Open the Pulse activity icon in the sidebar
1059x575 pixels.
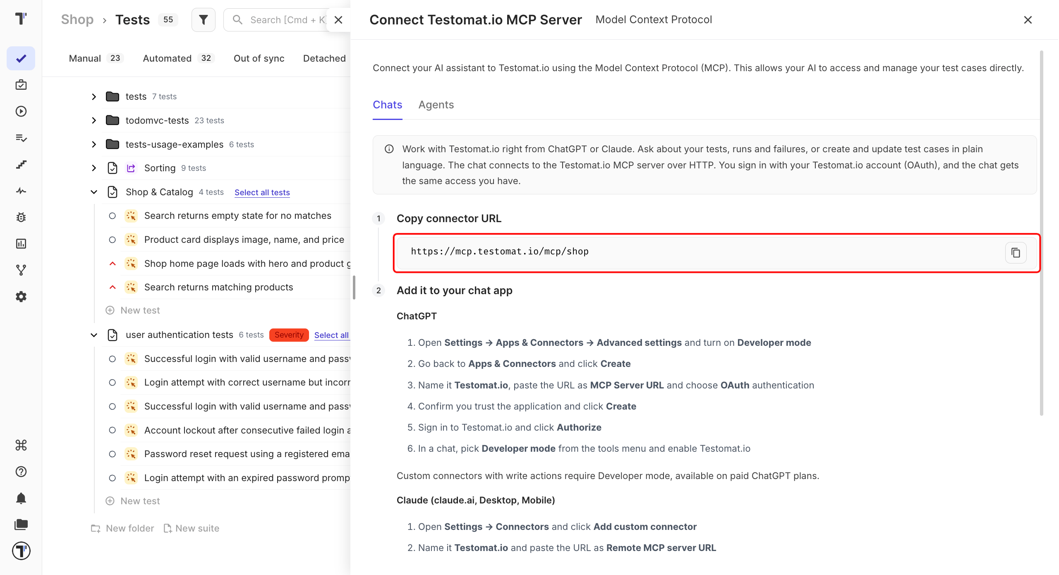click(x=21, y=191)
